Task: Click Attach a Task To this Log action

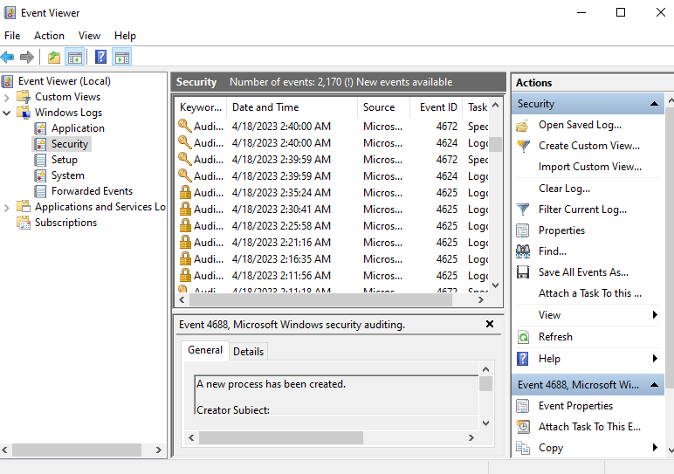Action: (590, 293)
